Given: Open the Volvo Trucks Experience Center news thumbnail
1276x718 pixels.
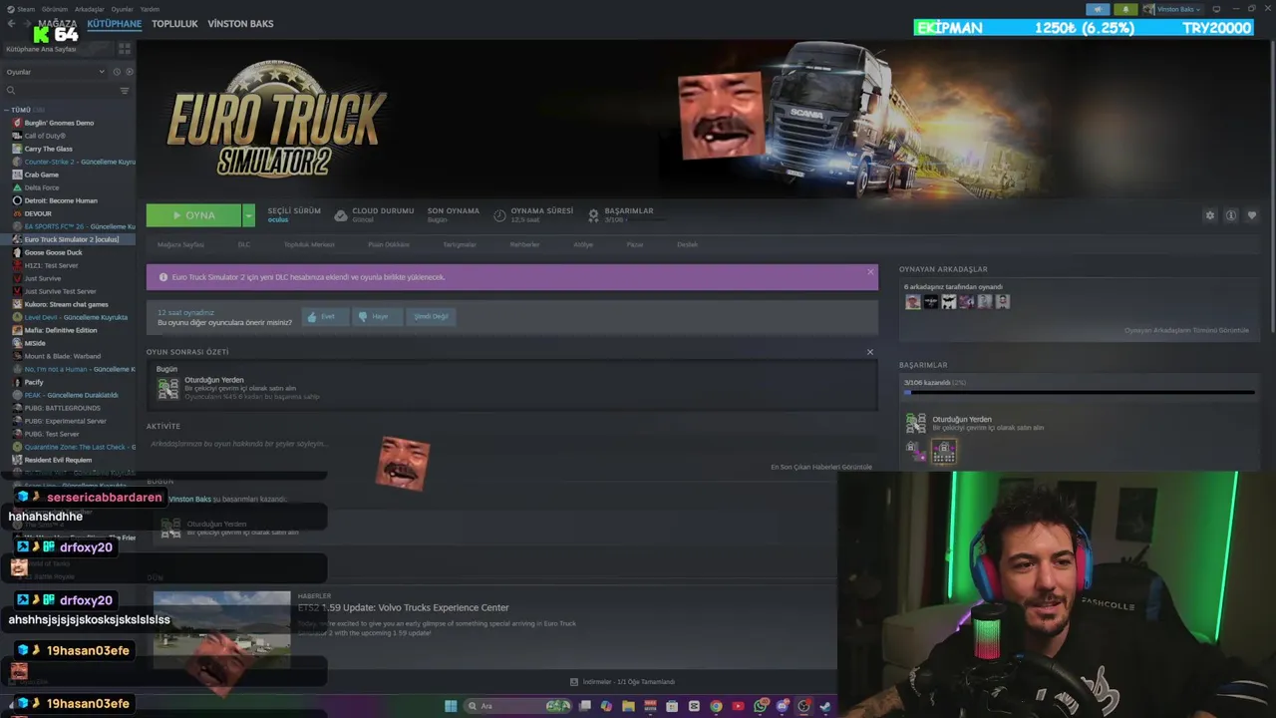Looking at the screenshot, I should click(222, 628).
